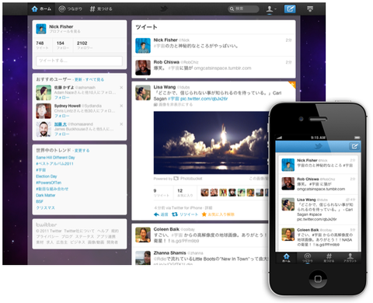Tap Twitter bird in iPhone header

pos(318,146)
